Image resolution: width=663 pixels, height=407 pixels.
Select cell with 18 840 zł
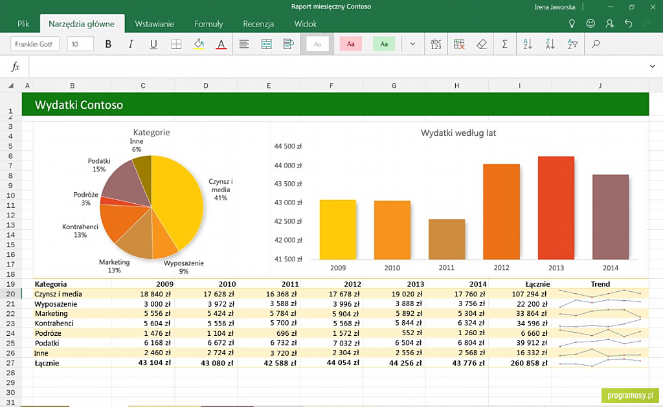point(143,294)
